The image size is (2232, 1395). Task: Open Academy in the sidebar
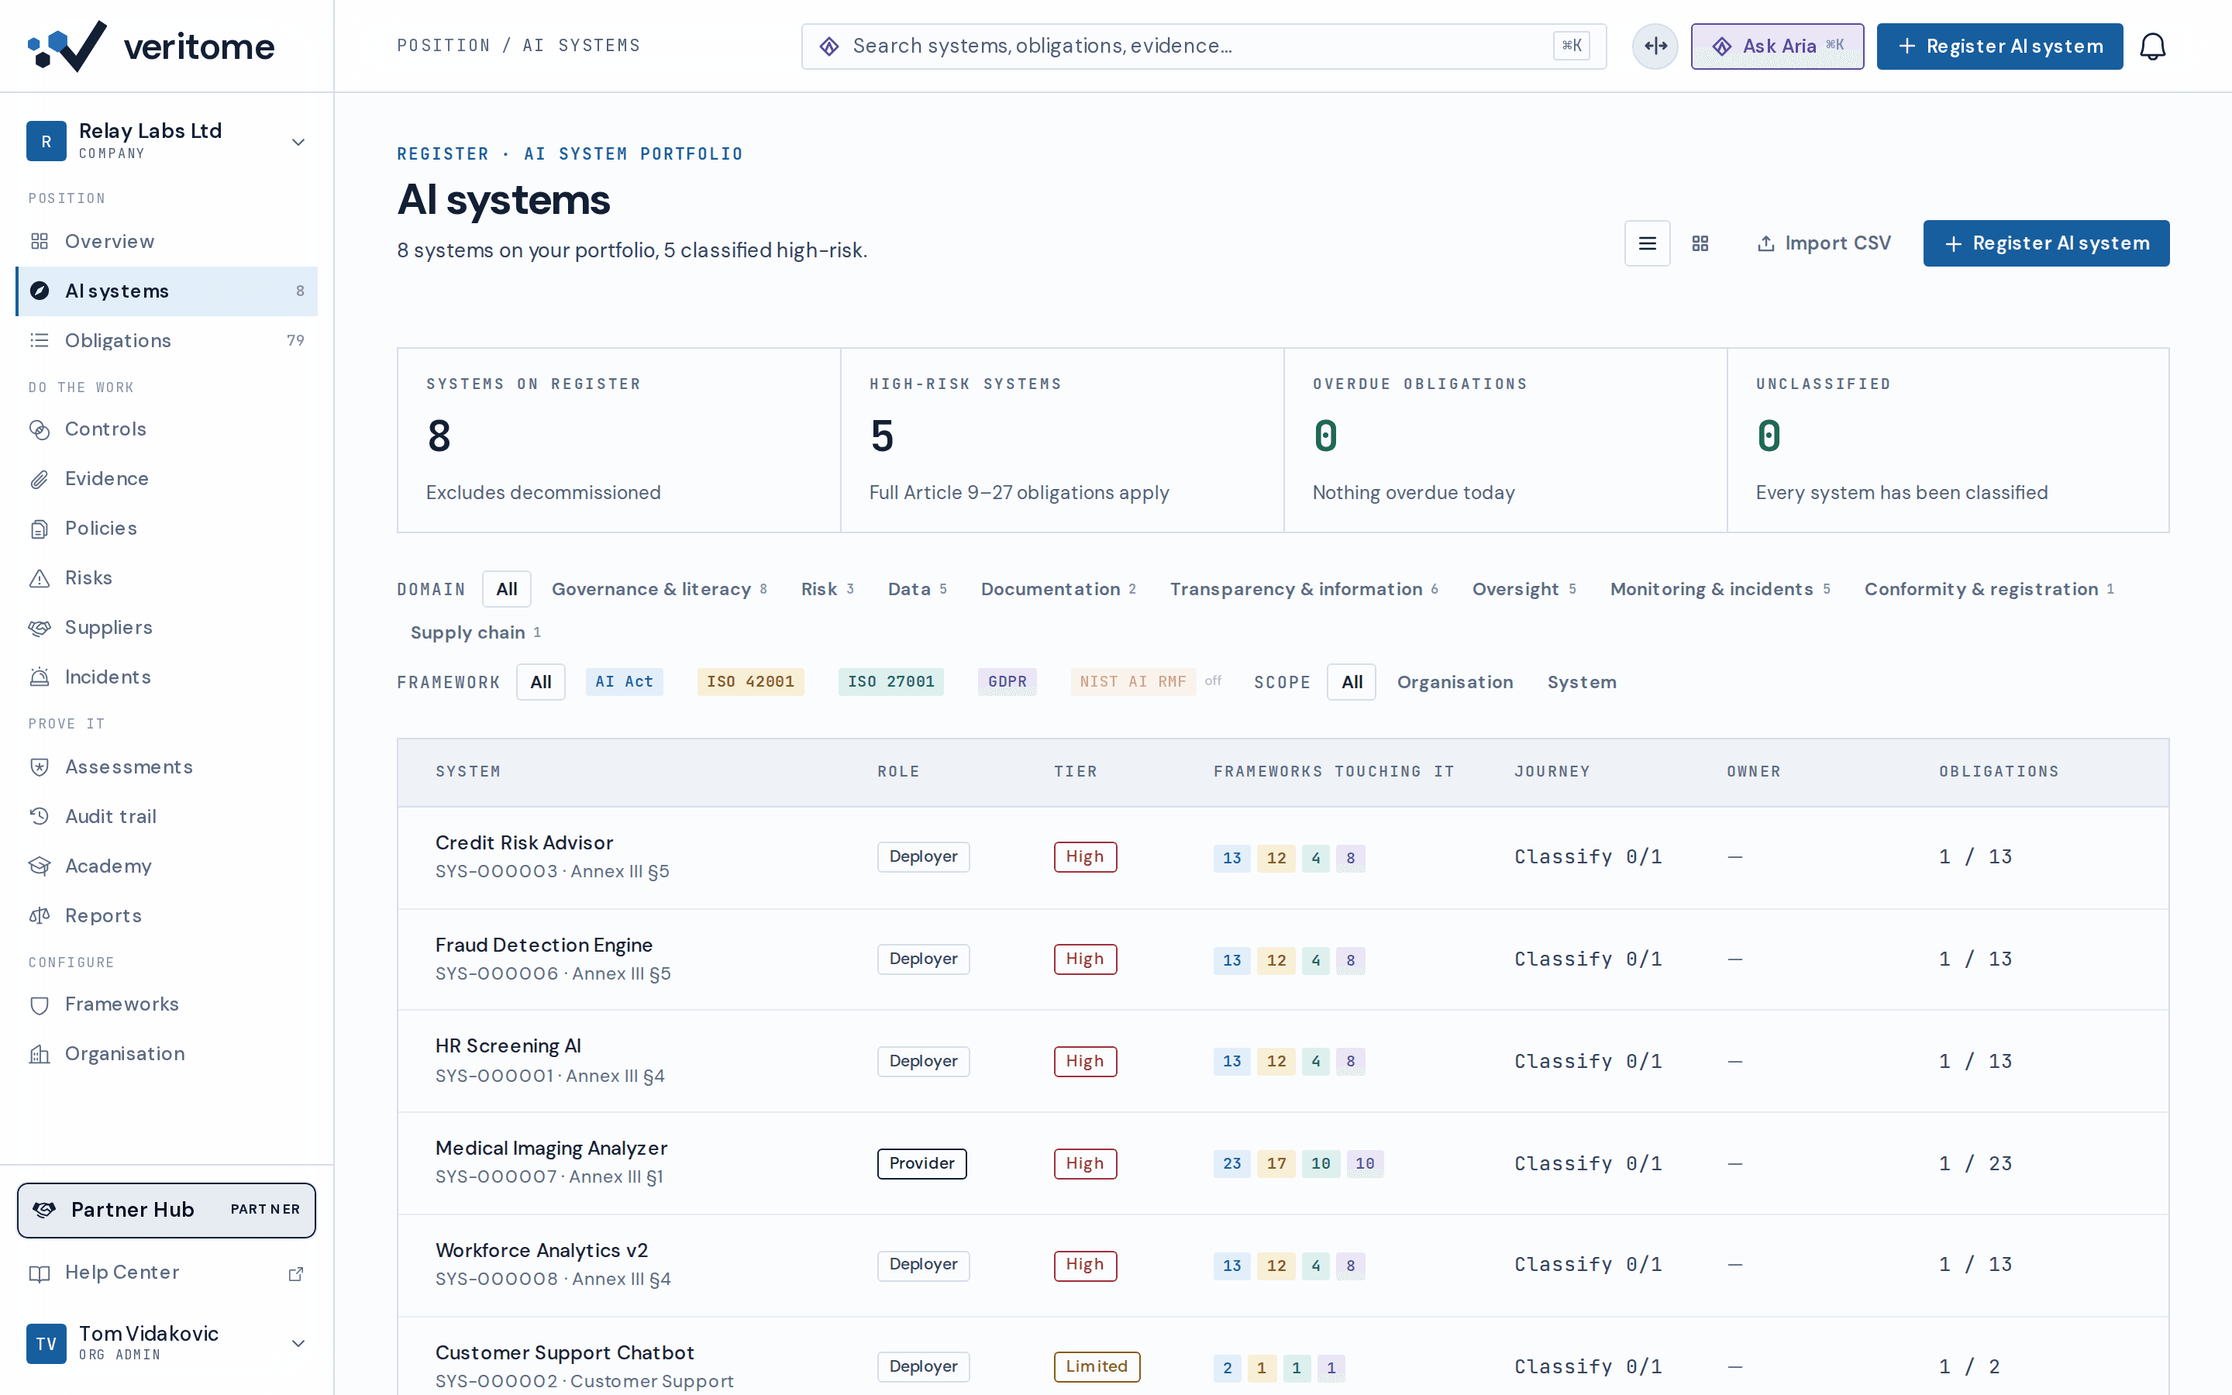[167, 866]
